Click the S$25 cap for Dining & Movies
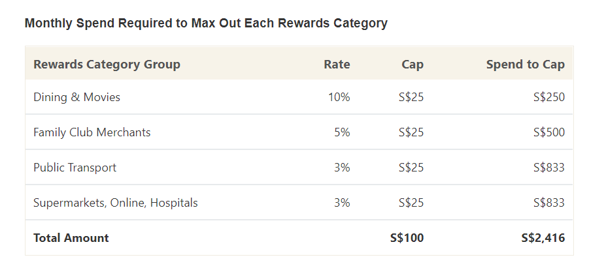This screenshot has height=268, width=606. (x=411, y=97)
